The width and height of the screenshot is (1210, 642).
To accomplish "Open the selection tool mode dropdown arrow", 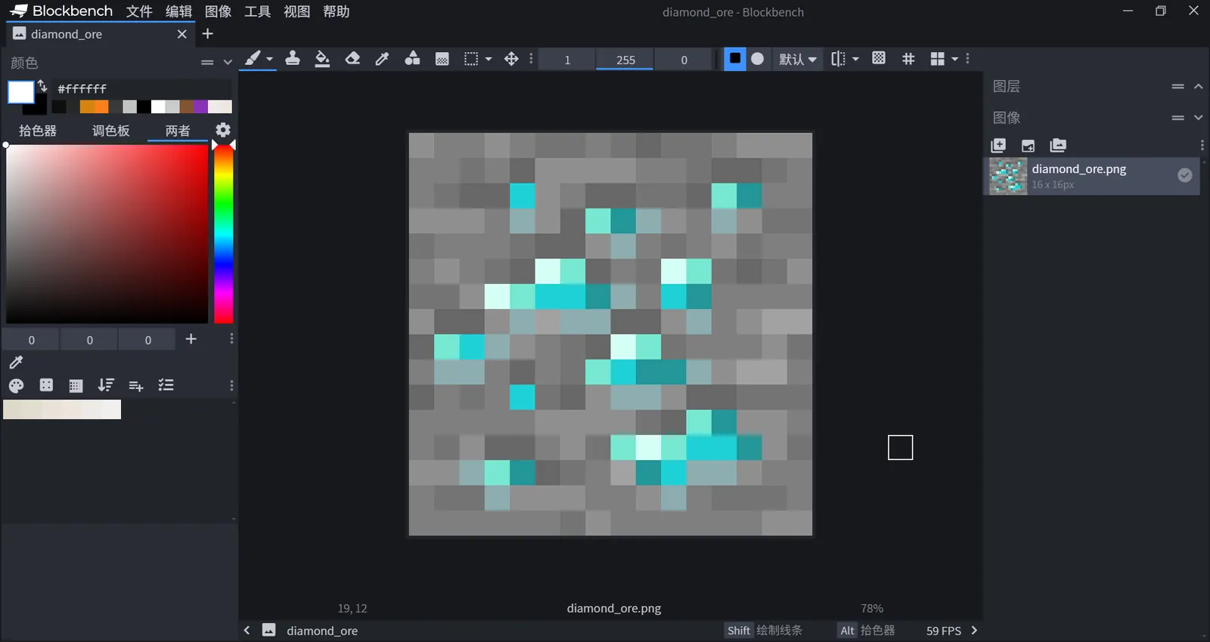I will coord(489,59).
